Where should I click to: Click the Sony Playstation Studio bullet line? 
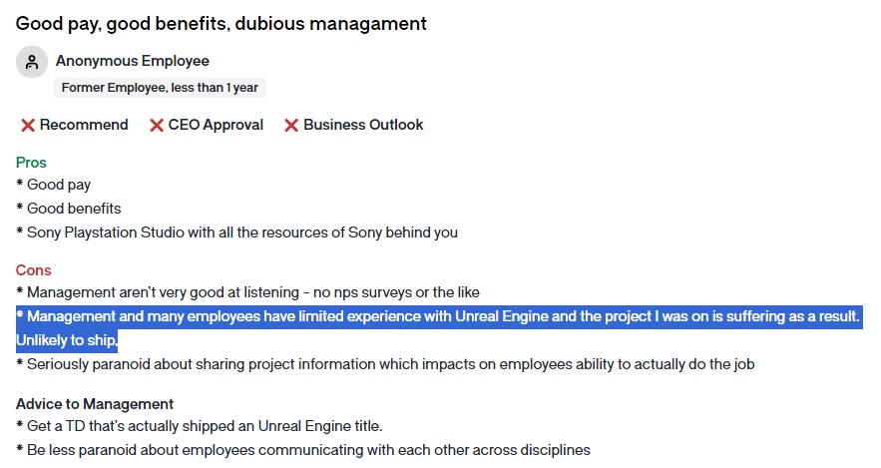[236, 233]
